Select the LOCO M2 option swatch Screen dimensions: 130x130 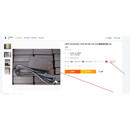[76, 62]
